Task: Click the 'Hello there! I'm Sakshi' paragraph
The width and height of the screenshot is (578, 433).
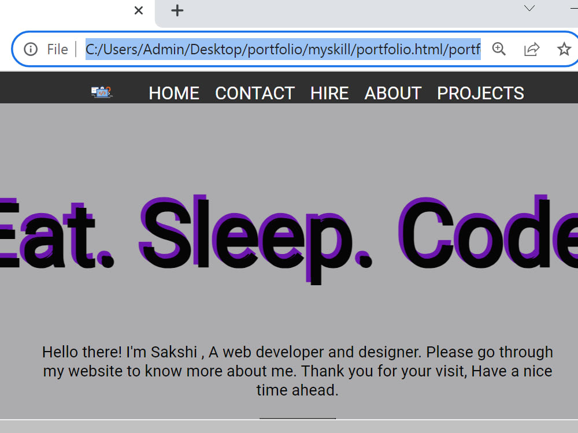Action: point(298,371)
